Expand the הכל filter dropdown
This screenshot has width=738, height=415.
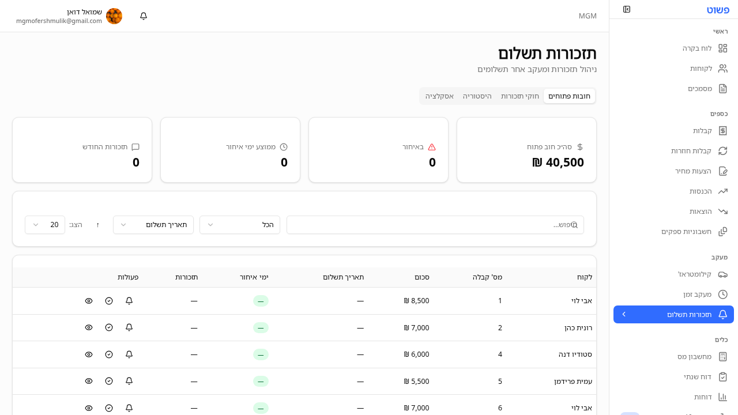point(239,225)
